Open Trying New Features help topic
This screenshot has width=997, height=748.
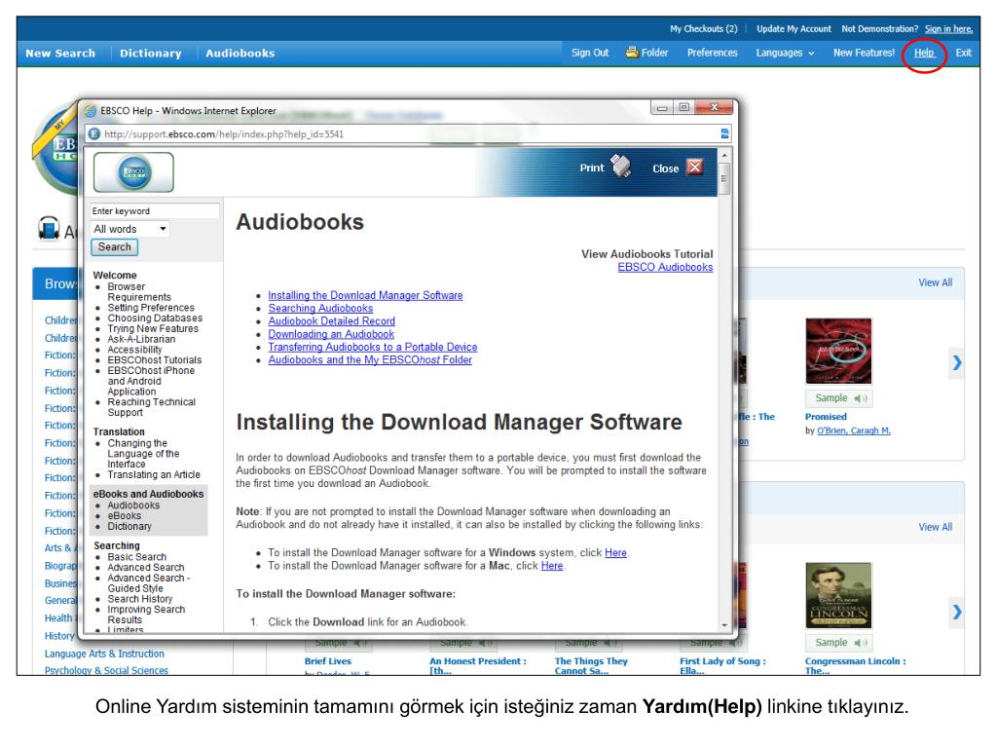click(x=153, y=329)
